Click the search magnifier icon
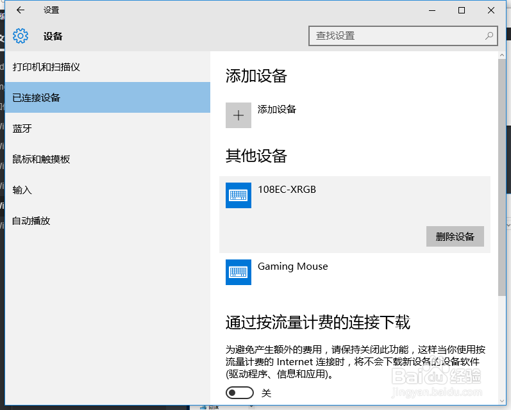 (489, 36)
